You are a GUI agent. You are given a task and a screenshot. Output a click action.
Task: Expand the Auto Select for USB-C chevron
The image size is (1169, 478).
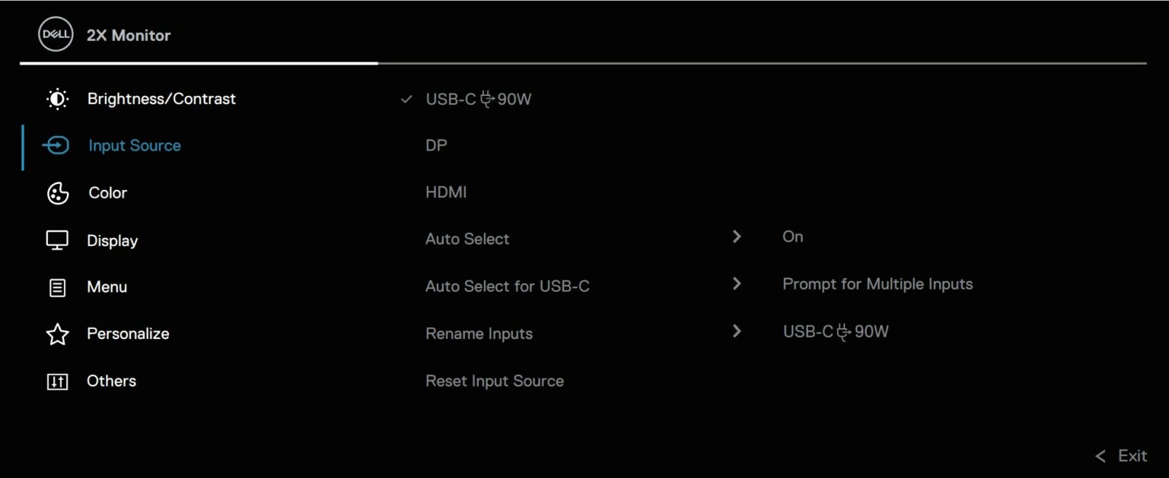point(736,283)
